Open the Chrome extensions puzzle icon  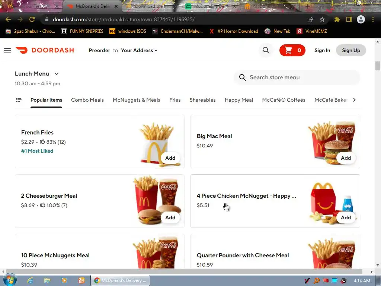pyautogui.click(x=337, y=19)
